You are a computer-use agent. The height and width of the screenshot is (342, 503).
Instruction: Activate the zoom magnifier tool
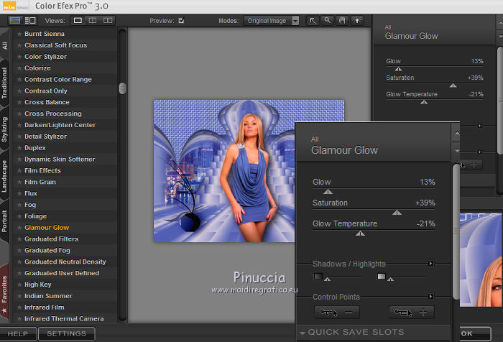tap(328, 21)
